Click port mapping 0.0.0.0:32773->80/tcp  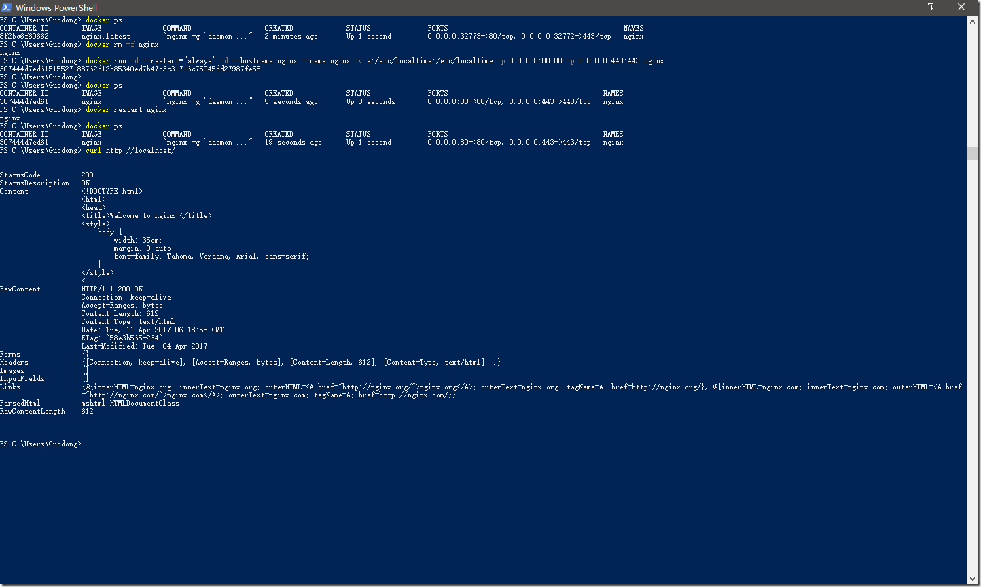471,37
